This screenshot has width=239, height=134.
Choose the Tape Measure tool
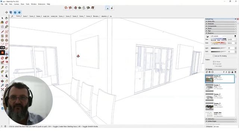coord(2,67)
